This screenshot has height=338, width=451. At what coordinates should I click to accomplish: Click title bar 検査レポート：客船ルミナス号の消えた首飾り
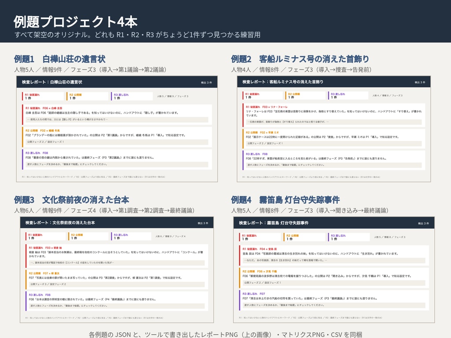334,81
